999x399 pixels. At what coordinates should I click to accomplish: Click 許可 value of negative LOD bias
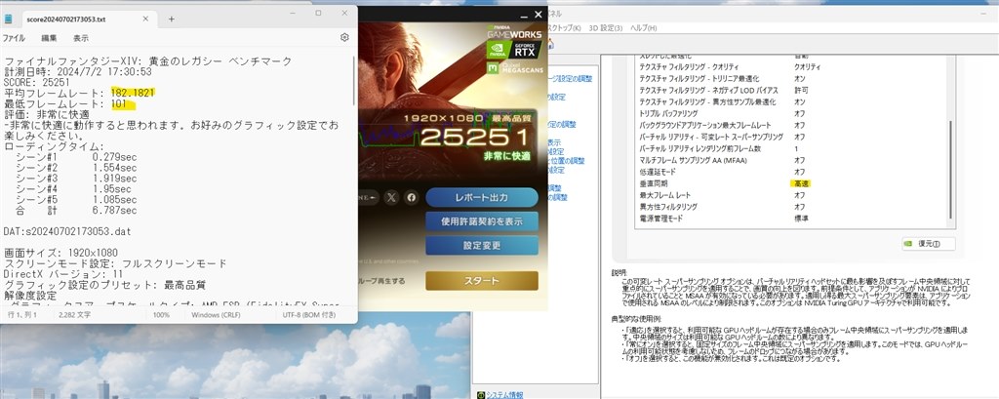coord(801,91)
